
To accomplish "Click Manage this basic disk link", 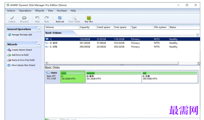I will coord(22,35).
